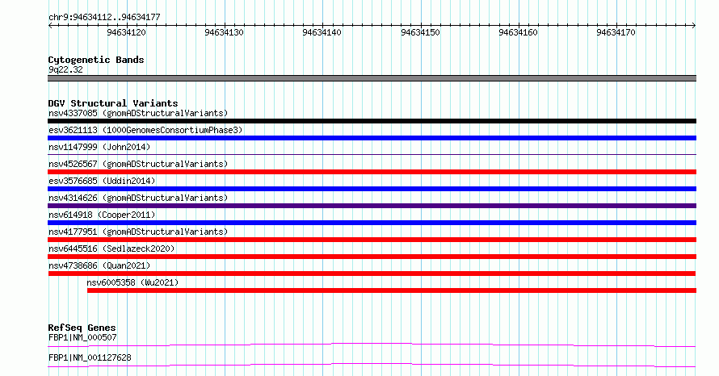Open variant nsv4526567 label
This screenshot has width=719, height=376.
click(138, 164)
